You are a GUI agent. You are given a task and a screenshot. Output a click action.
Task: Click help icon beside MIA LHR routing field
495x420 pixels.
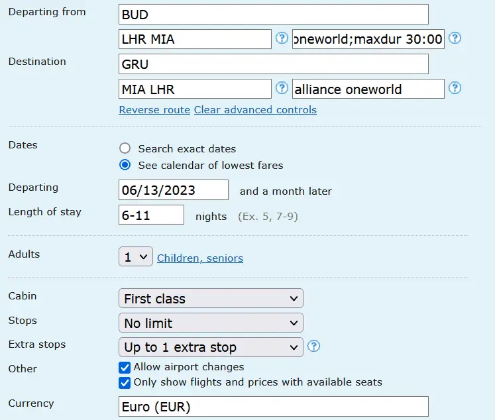coord(282,88)
